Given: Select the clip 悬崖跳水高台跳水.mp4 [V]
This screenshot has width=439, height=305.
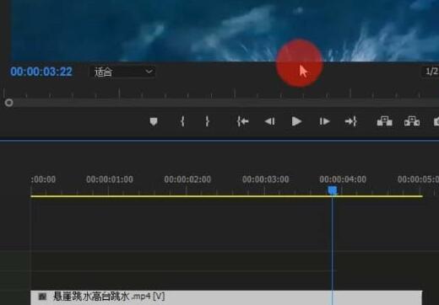Looking at the screenshot, I should coord(226,297).
